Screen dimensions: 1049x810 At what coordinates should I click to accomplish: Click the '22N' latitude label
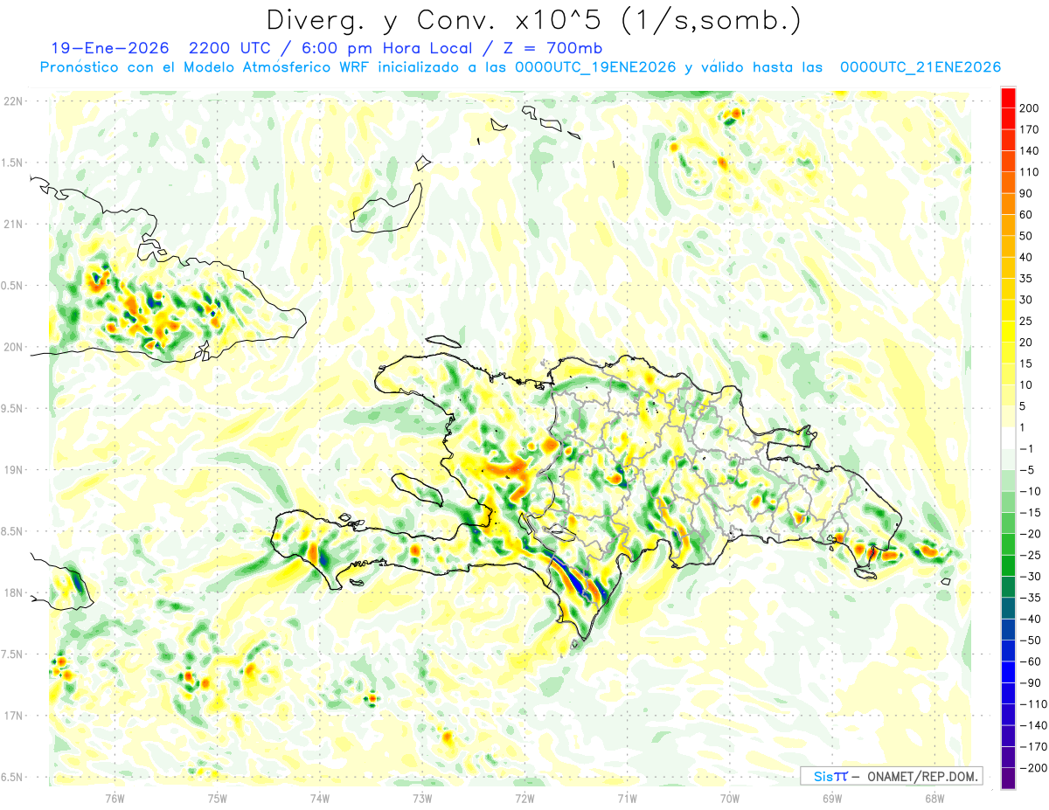click(13, 100)
